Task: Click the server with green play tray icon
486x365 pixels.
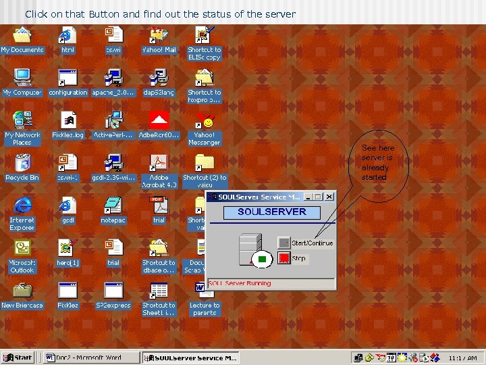Action: click(425, 358)
